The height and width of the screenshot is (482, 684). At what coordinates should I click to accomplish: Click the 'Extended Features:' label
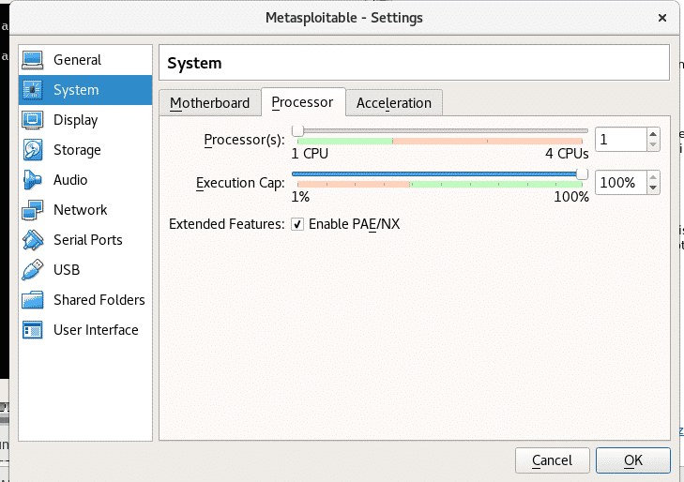(227, 224)
